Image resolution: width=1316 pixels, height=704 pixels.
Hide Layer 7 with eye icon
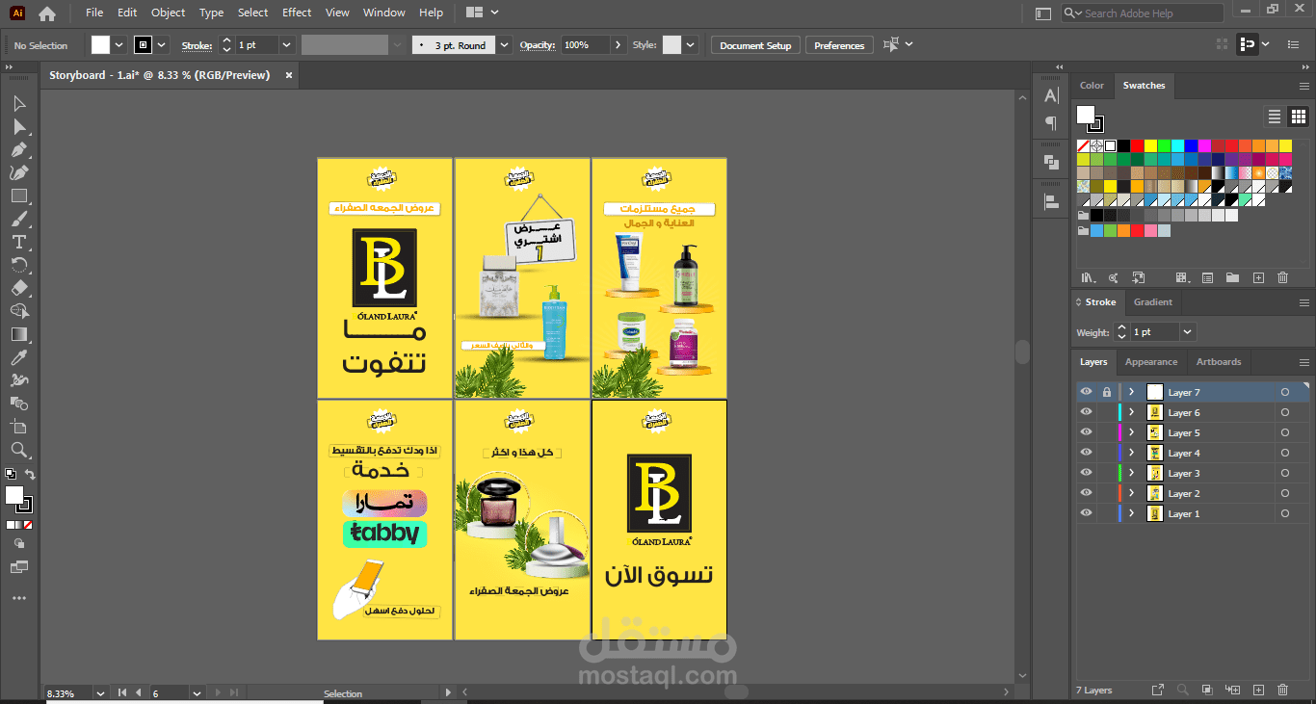pos(1086,392)
